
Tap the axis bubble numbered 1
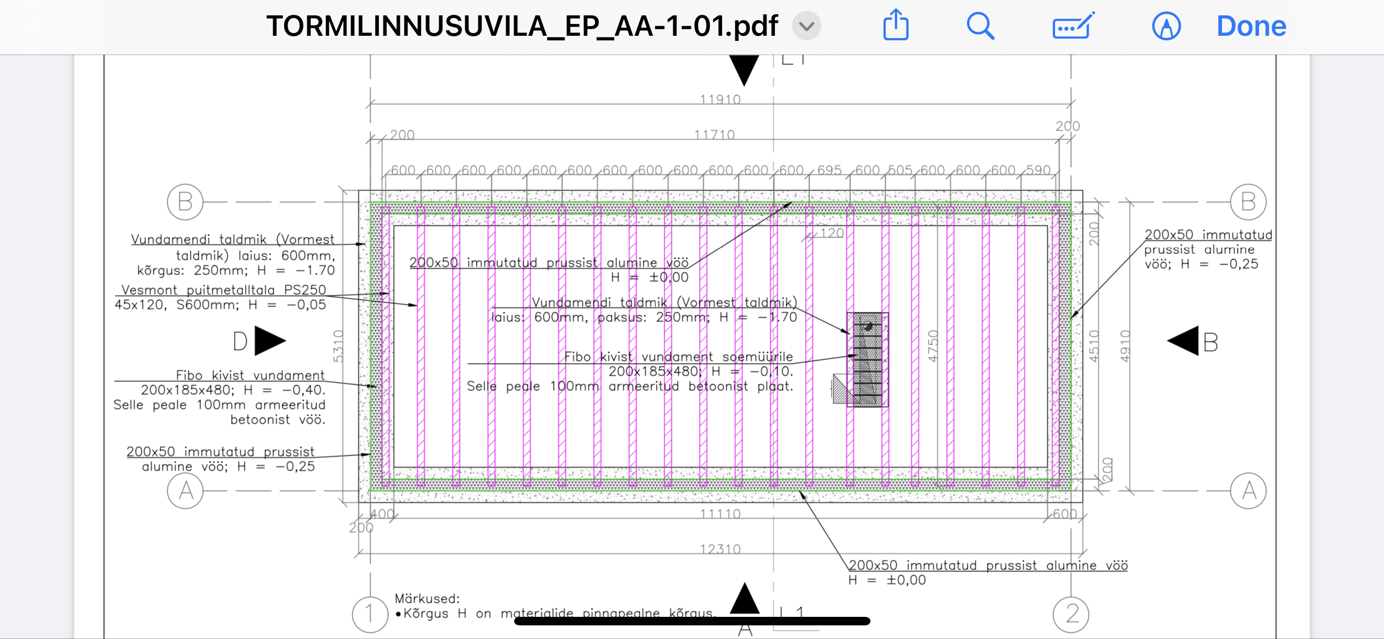pos(370,614)
